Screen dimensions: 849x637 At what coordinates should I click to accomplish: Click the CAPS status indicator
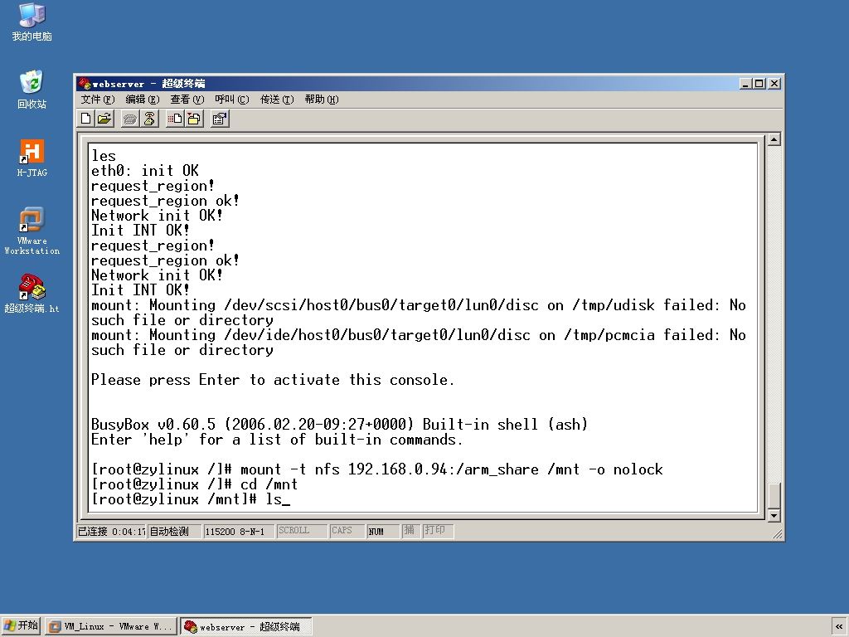tap(347, 531)
